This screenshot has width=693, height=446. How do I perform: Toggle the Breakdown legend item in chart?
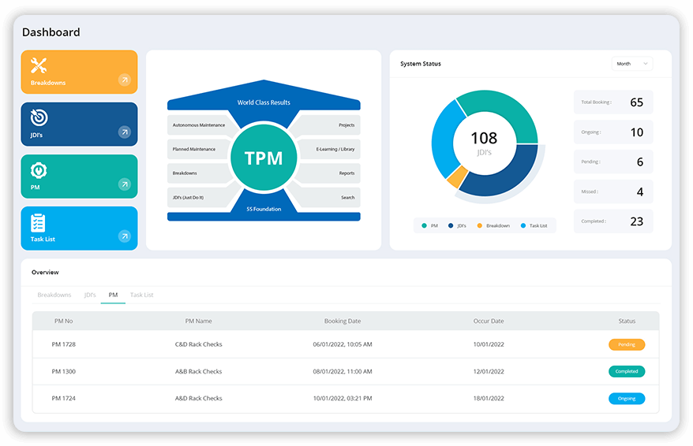[493, 225]
